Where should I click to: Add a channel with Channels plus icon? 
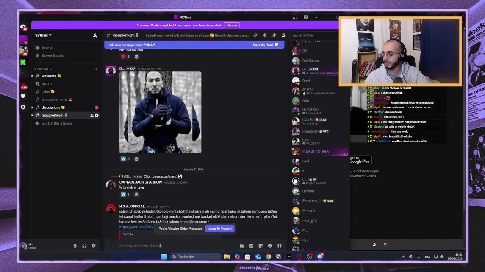click(97, 69)
